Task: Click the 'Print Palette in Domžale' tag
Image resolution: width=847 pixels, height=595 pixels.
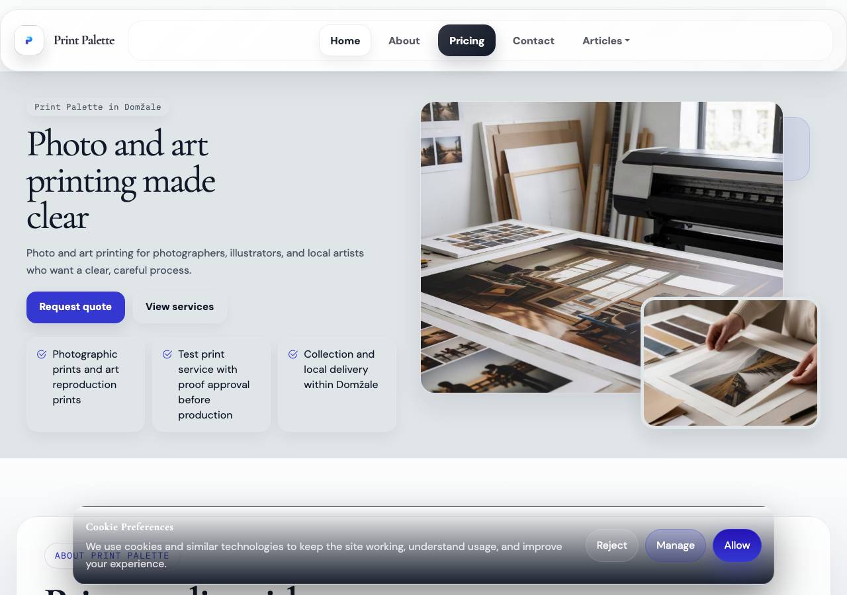Action: pyautogui.click(x=98, y=107)
